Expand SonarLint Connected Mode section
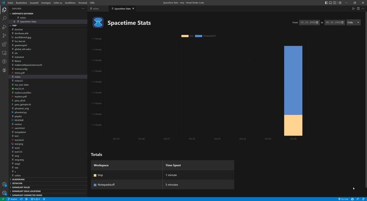This screenshot has width=367, height=201. click(x=48, y=195)
